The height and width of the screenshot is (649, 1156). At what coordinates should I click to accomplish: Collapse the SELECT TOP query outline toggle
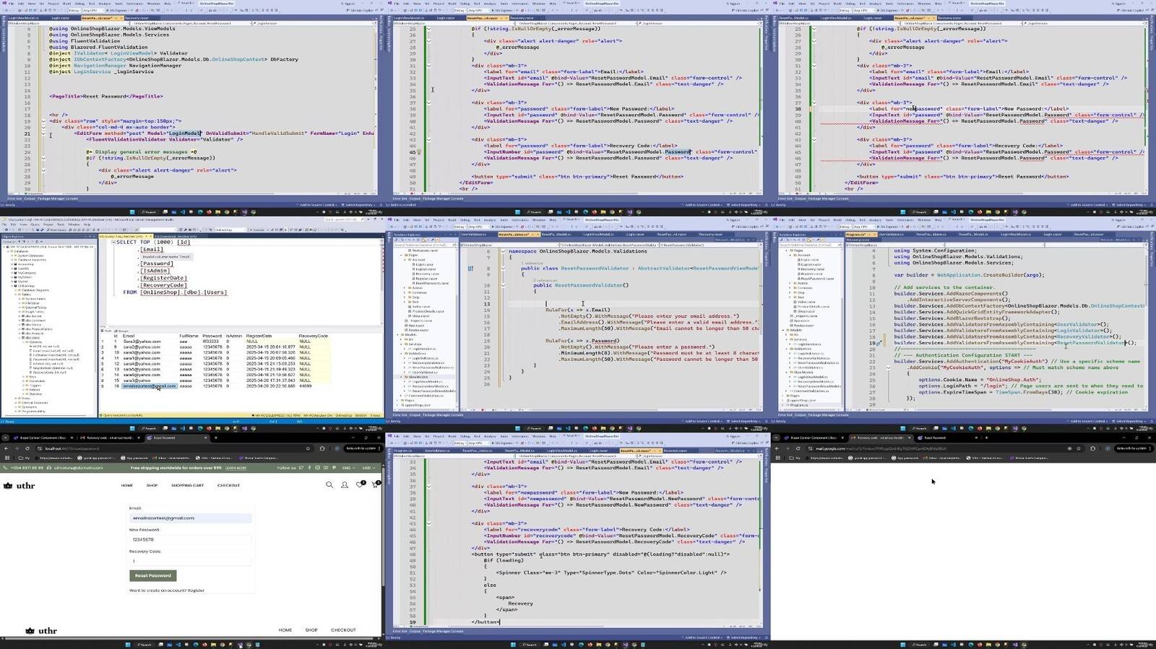[114, 243]
